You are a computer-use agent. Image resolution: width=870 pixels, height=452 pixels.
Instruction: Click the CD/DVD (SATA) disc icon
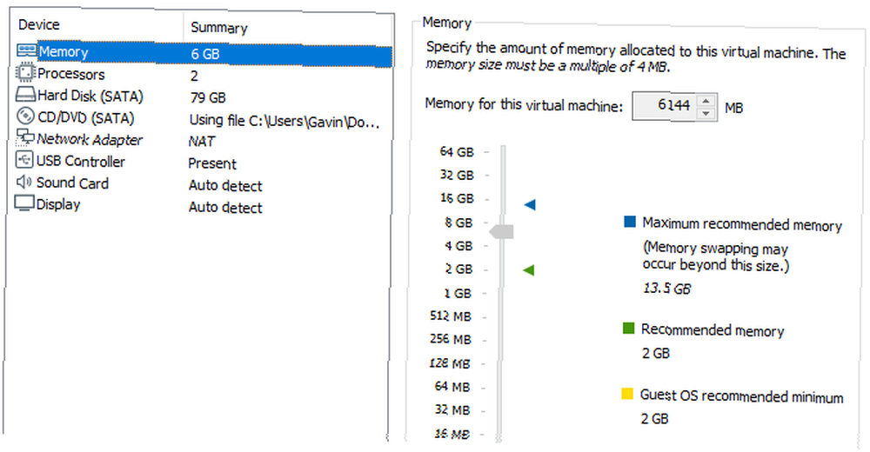25,116
